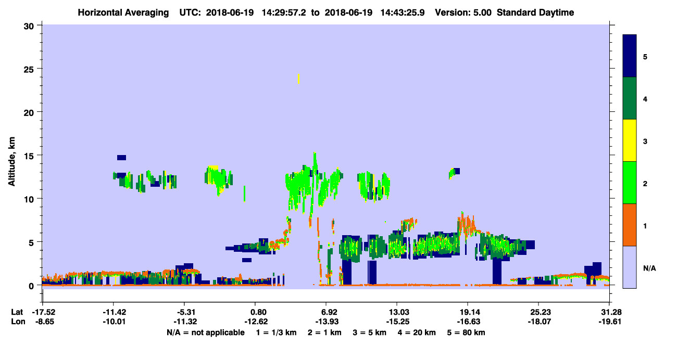Click the isolated yellow mark near 24 km altitude
This screenshot has width=677, height=347.
click(298, 79)
